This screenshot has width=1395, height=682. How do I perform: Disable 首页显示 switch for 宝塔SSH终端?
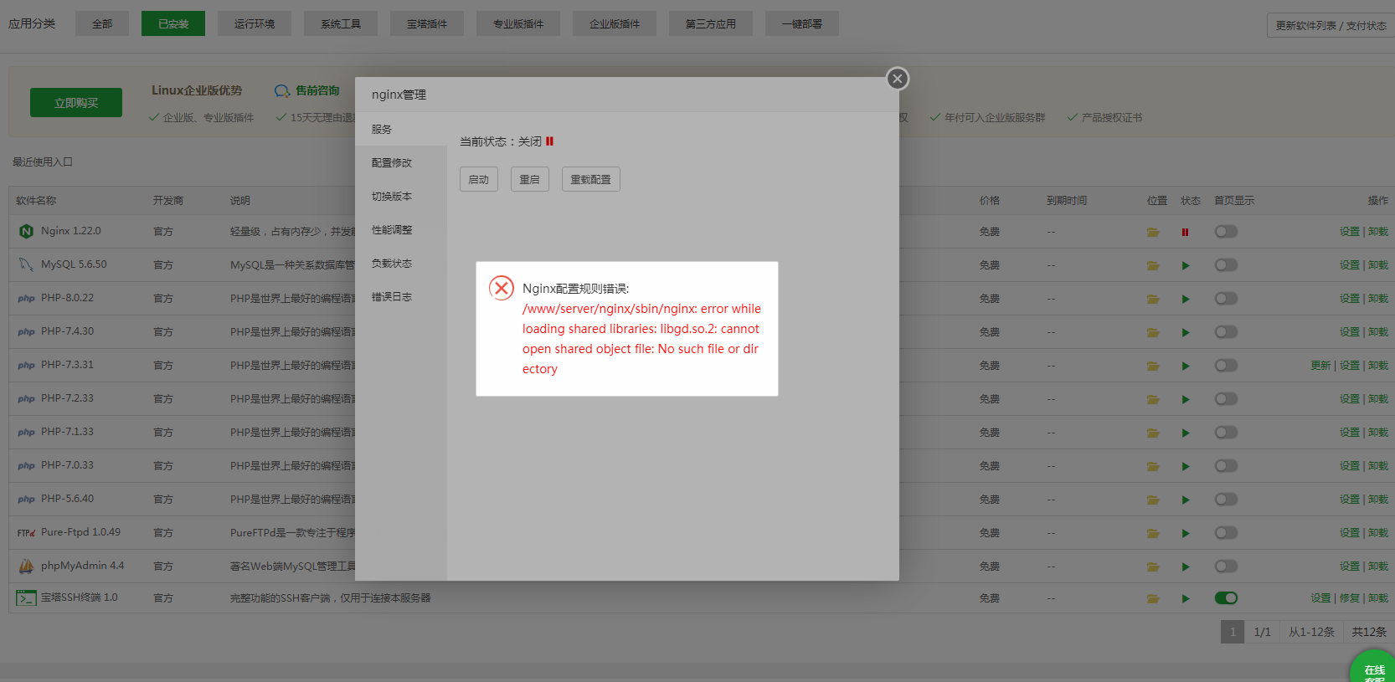[x=1226, y=597]
